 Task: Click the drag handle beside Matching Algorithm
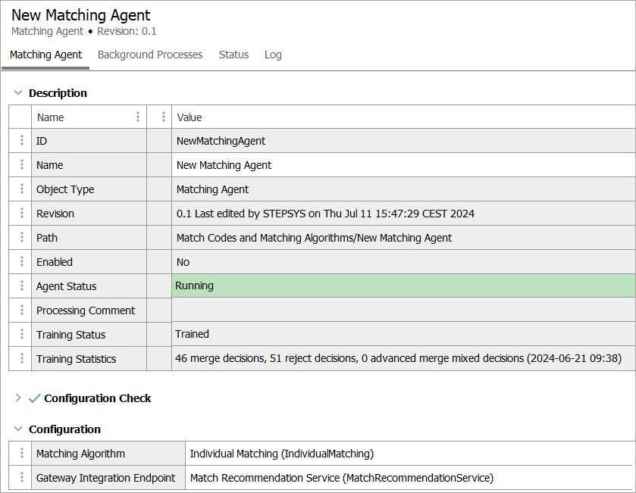tap(21, 454)
